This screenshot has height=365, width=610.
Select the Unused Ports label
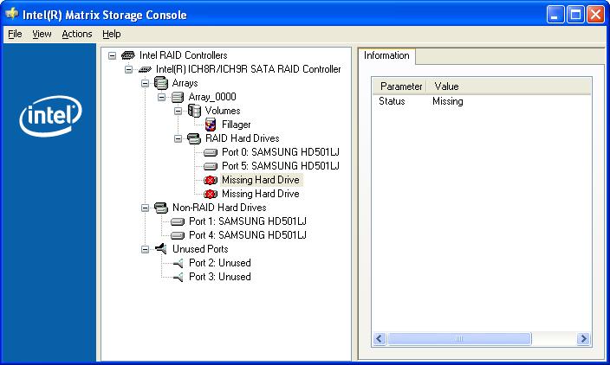coord(200,249)
